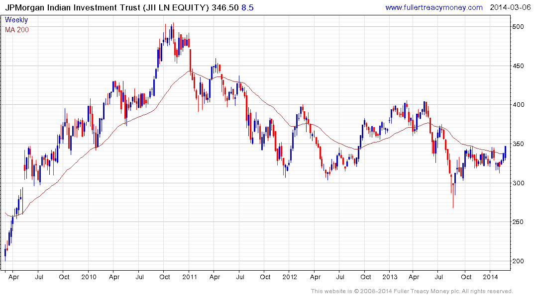Image resolution: width=535 pixels, height=298 pixels.
Task: Click the 500 price axis label
Action: click(518, 26)
